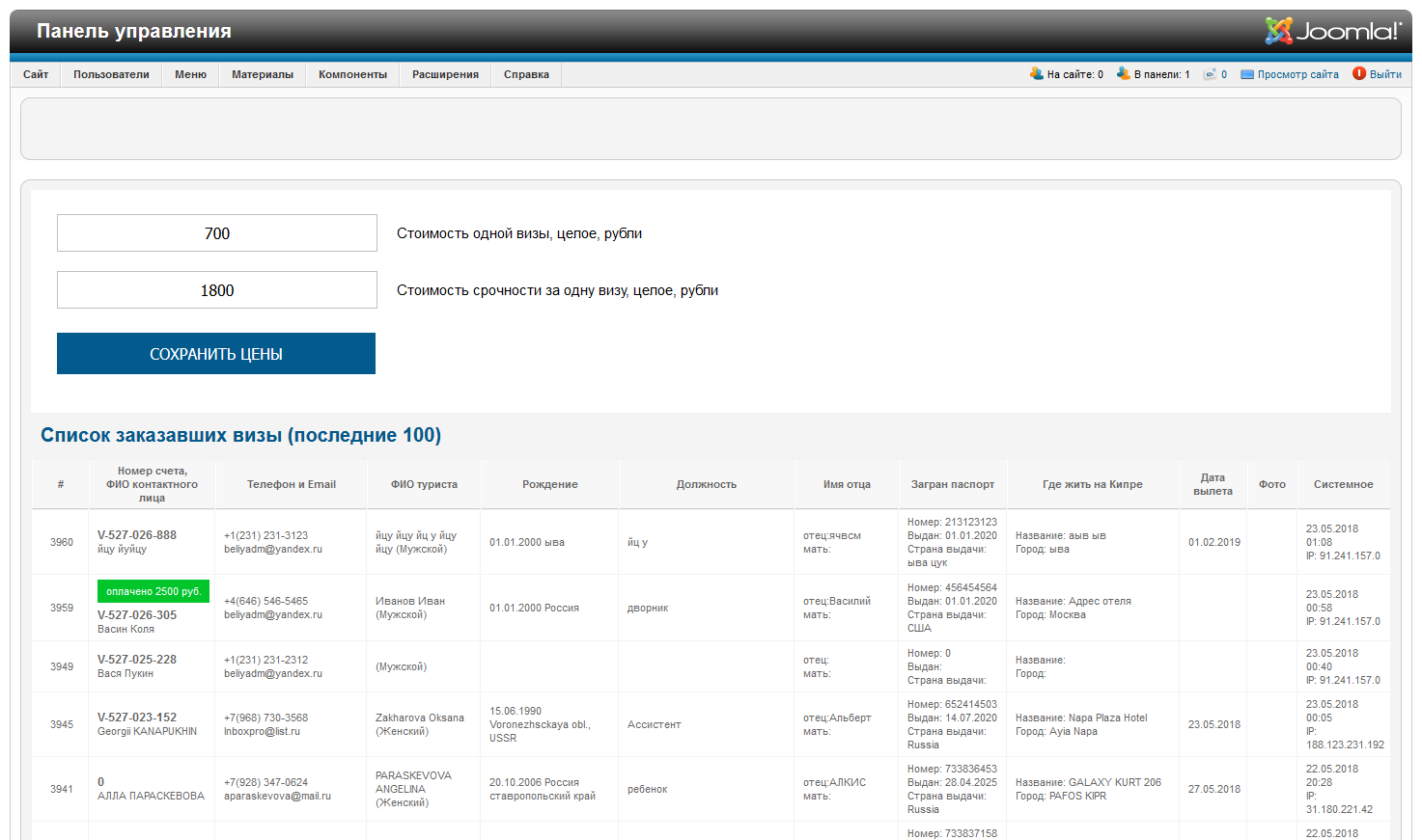Click row ID 3960
1422x840 pixels.
62,542
